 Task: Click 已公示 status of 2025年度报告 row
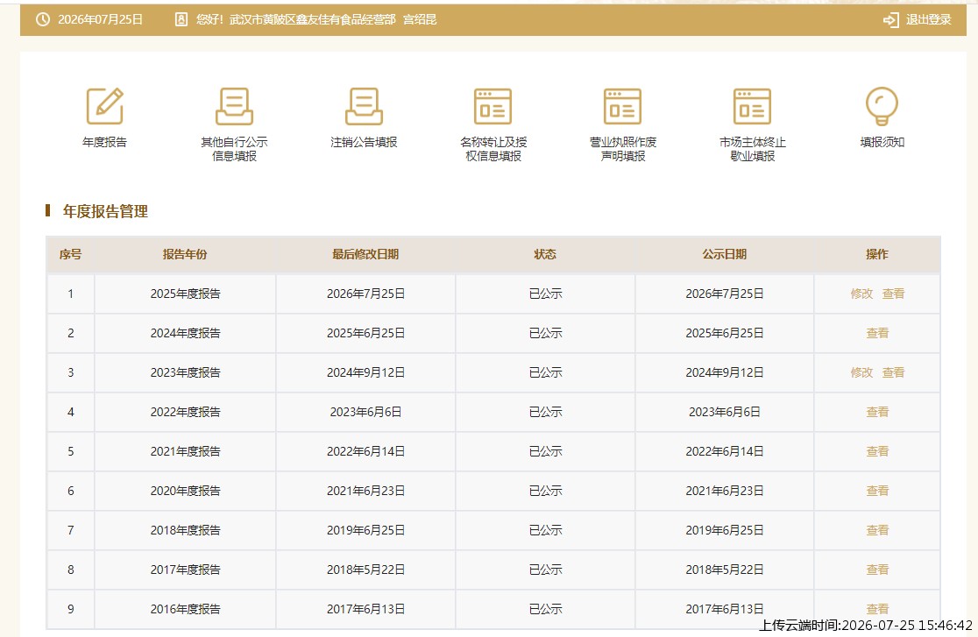click(x=545, y=294)
